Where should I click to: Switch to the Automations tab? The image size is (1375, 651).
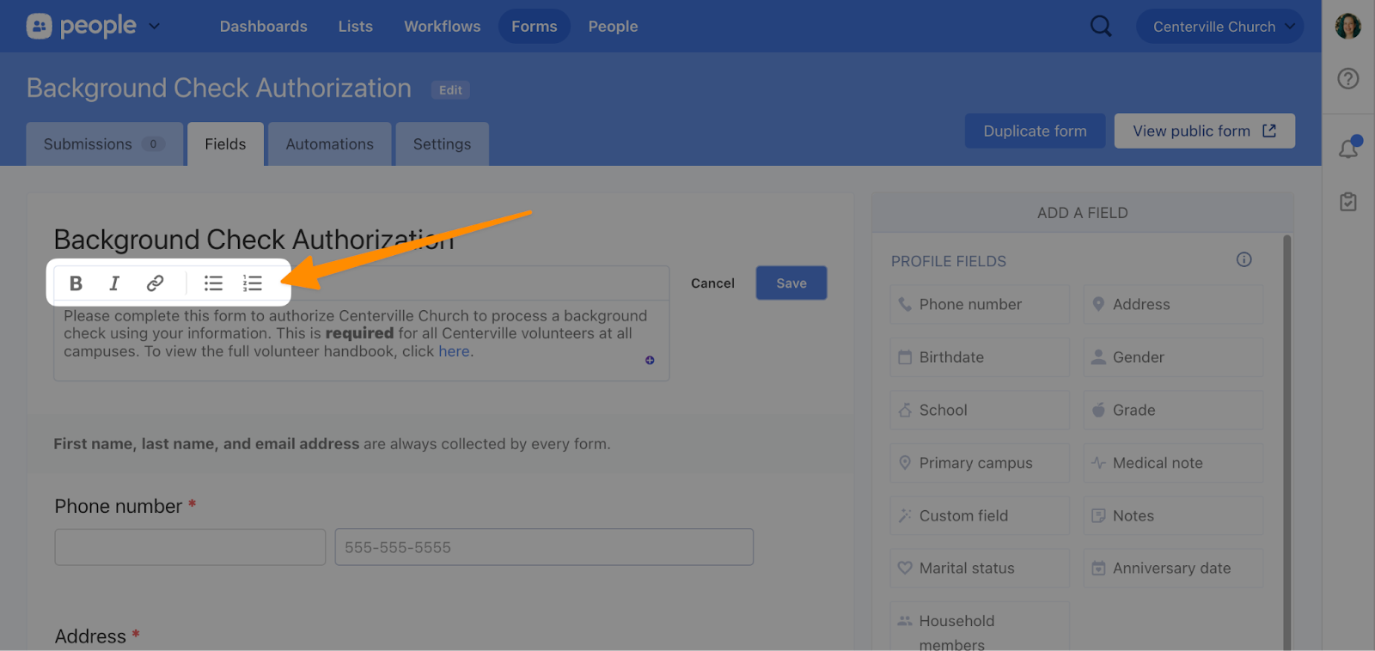329,144
